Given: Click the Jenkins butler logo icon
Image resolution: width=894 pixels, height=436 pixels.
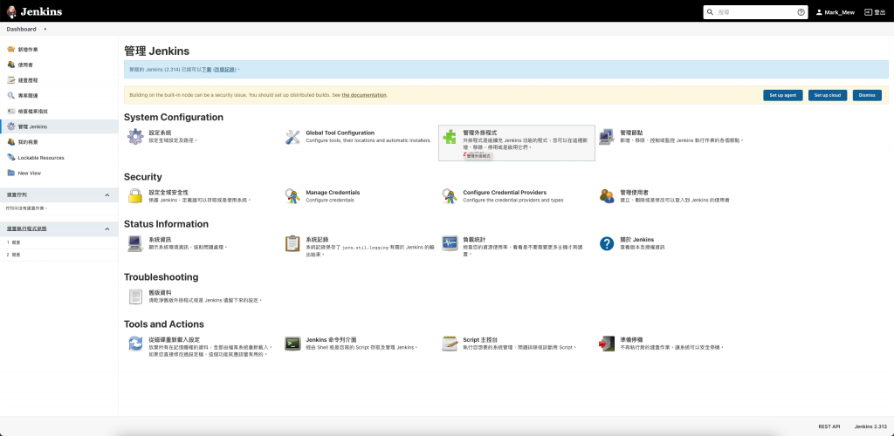Looking at the screenshot, I should (11, 11).
